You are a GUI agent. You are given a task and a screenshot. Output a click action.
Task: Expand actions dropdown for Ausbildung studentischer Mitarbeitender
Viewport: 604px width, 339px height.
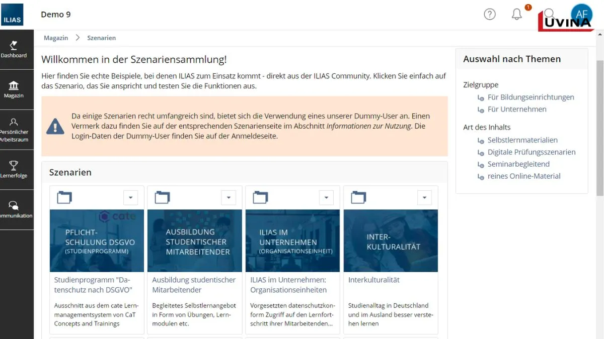point(229,197)
